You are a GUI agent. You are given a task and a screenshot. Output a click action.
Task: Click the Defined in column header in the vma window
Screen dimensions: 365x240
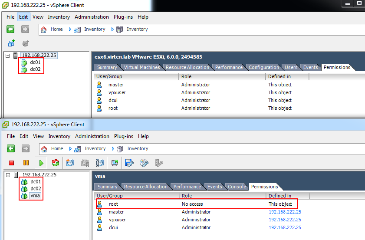click(x=288, y=196)
